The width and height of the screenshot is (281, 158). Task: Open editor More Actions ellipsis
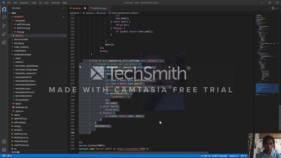277,8
